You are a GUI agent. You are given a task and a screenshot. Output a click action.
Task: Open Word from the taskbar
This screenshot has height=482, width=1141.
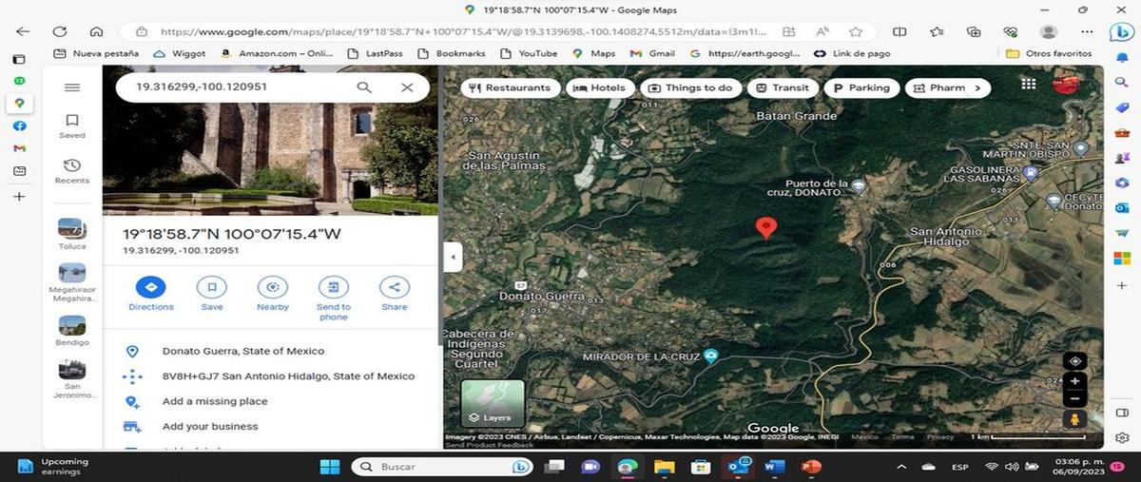[774, 467]
